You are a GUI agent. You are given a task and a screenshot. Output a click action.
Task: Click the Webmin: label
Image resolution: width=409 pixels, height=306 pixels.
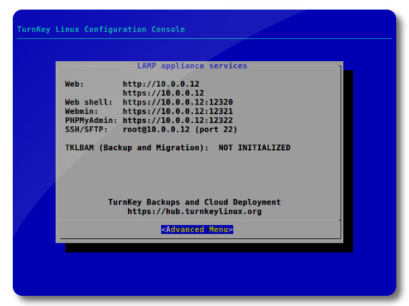pos(82,111)
